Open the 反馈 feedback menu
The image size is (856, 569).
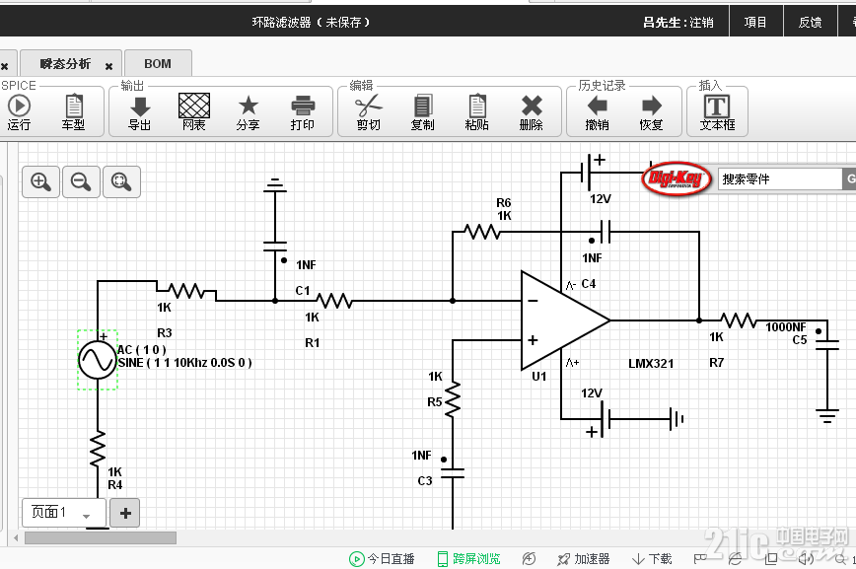point(811,23)
